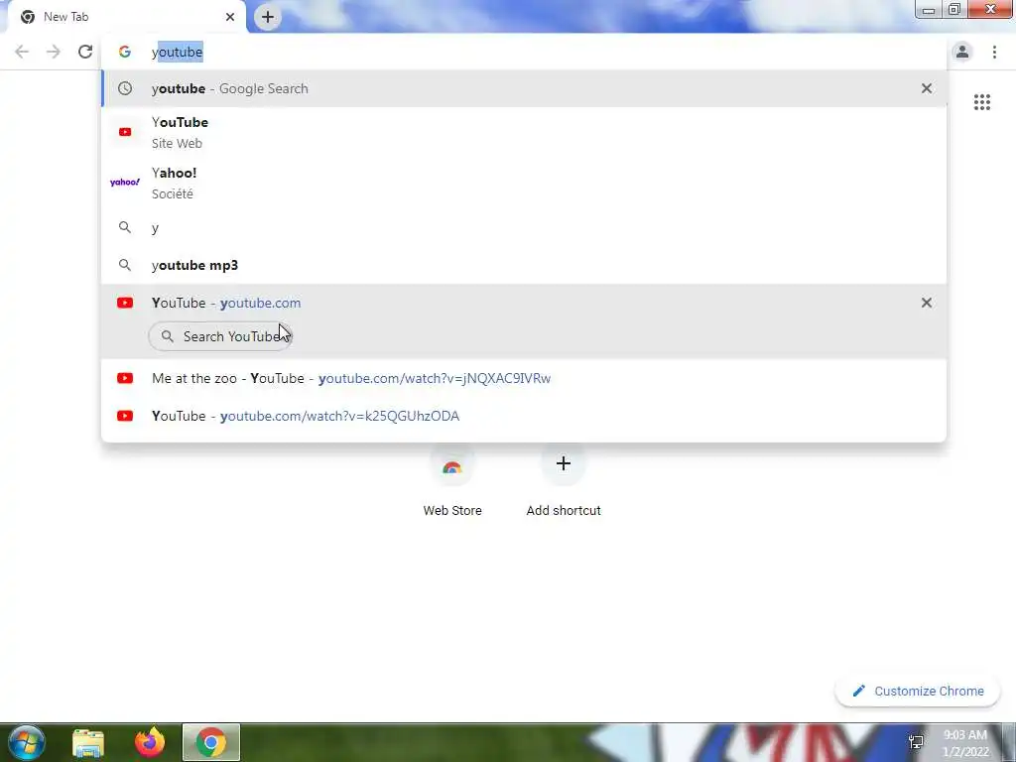This screenshot has height=762, width=1016.
Task: Reload the page with the refresh icon
Action: [85, 52]
